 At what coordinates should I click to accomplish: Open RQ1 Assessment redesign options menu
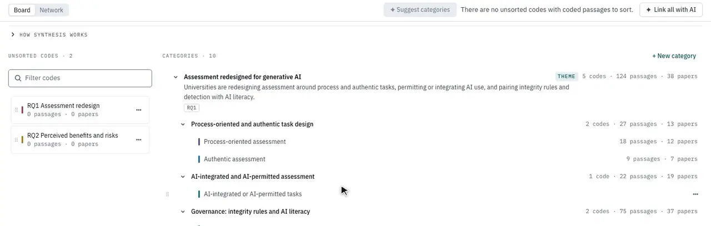pos(138,110)
